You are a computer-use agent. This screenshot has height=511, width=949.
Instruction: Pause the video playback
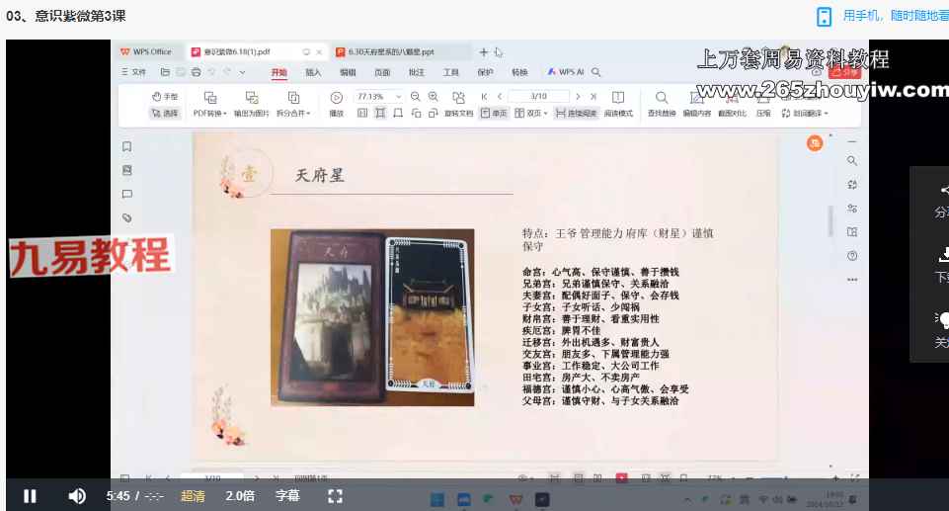(30, 496)
